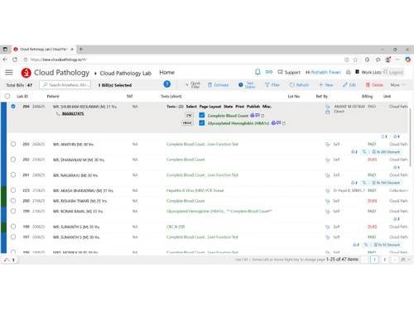Click the link chain icon in header
Viewport: 414px width, 310px height.
269,72
